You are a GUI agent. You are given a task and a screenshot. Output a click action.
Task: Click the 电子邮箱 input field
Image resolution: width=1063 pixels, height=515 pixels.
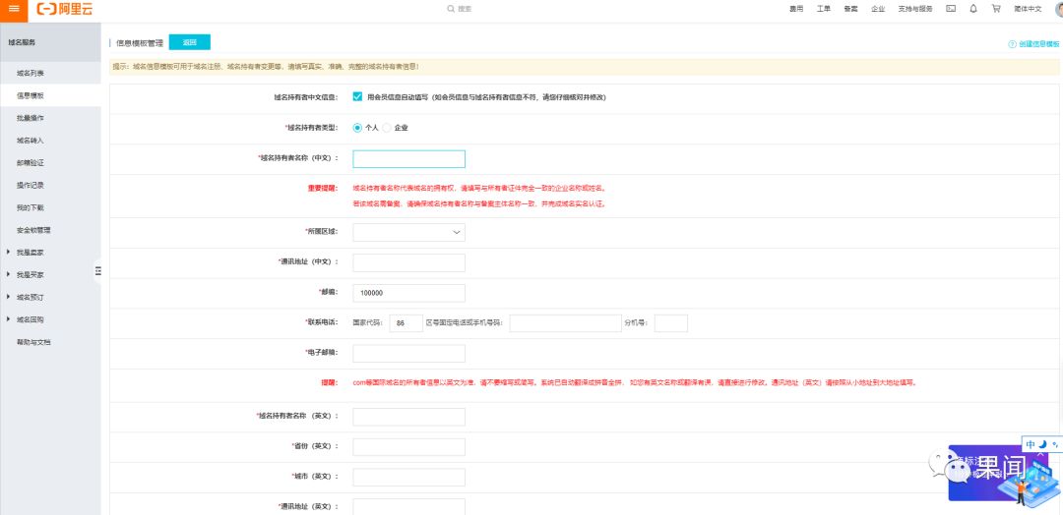(408, 353)
